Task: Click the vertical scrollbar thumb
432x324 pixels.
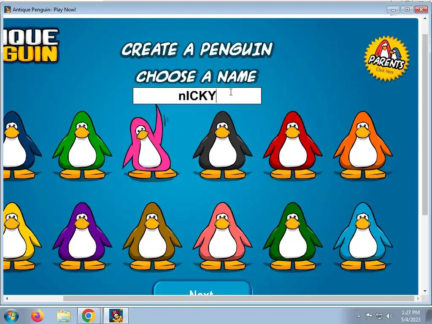Action: pyautogui.click(x=425, y=124)
